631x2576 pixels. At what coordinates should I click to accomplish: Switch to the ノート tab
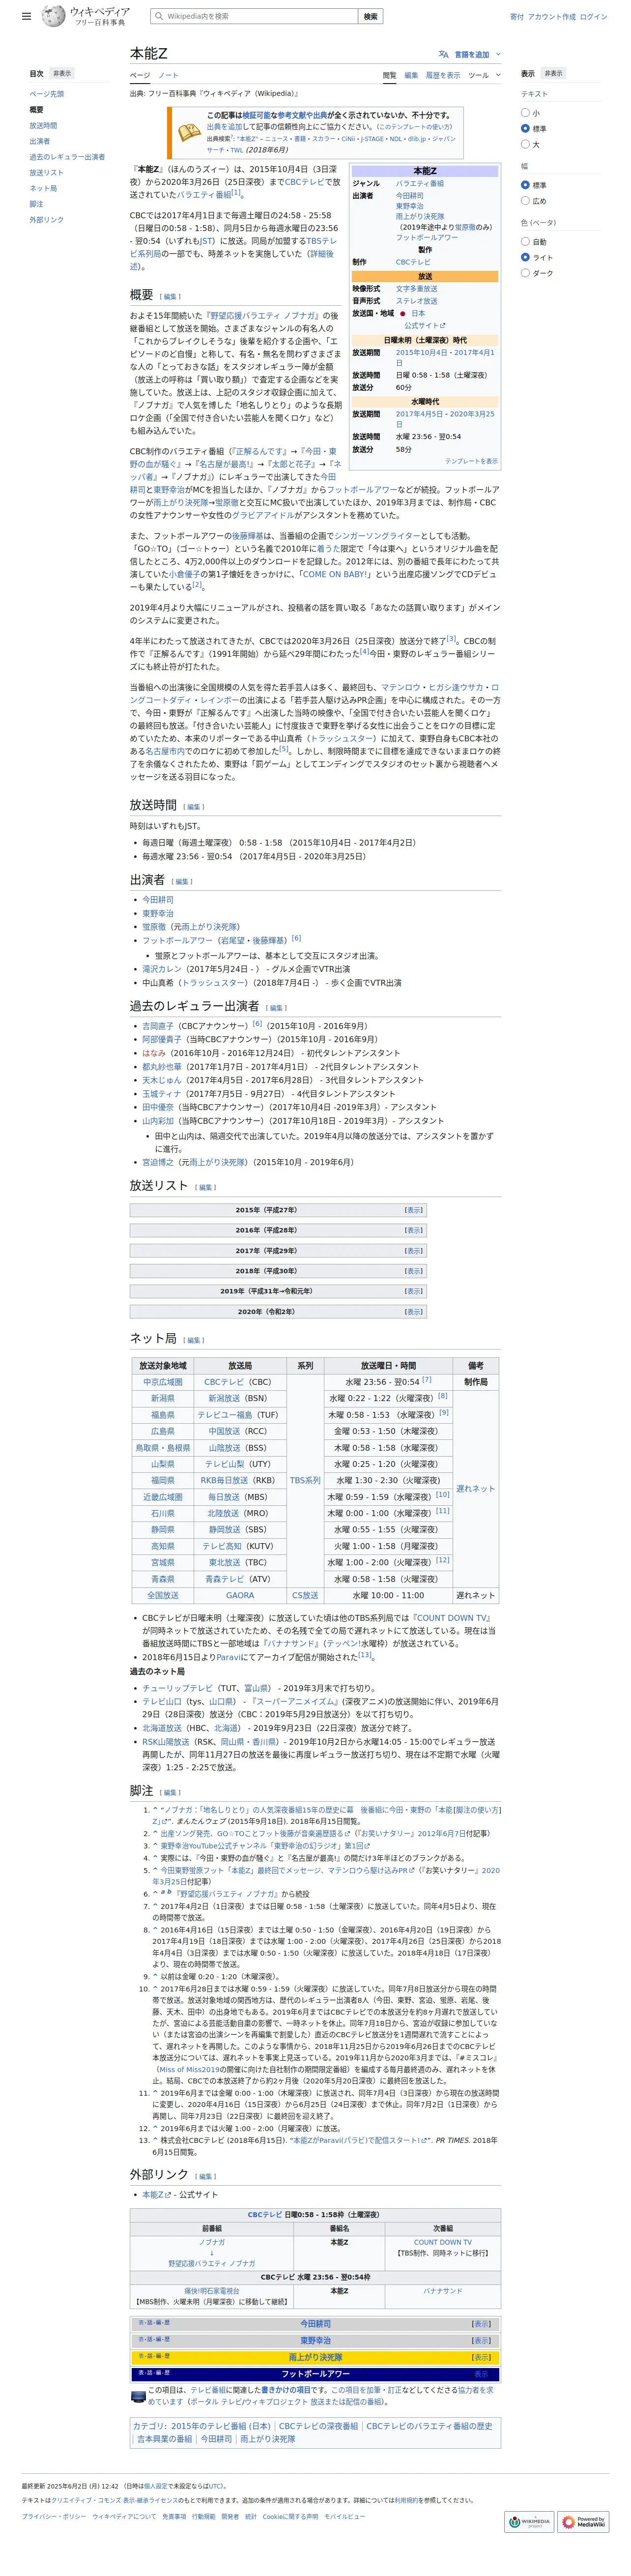[x=168, y=75]
